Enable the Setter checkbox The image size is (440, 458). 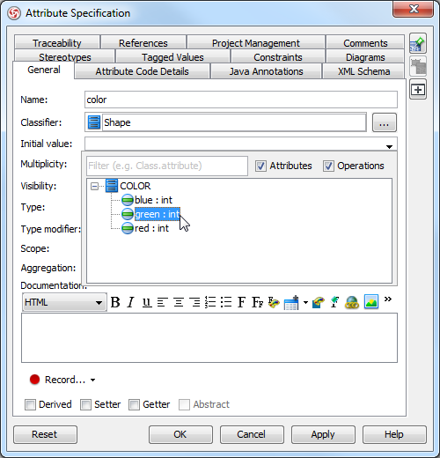click(85, 404)
